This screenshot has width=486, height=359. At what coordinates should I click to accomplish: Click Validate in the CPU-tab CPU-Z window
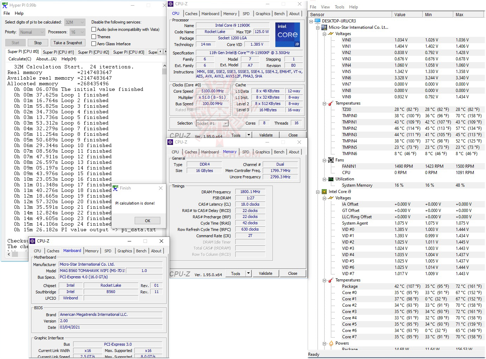coord(266,135)
